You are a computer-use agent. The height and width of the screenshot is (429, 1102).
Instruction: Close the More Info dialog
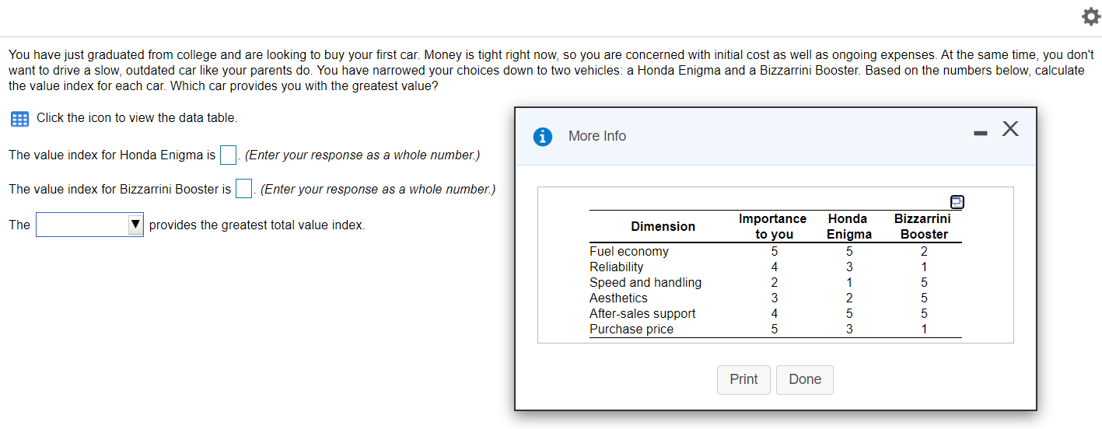tap(1009, 129)
